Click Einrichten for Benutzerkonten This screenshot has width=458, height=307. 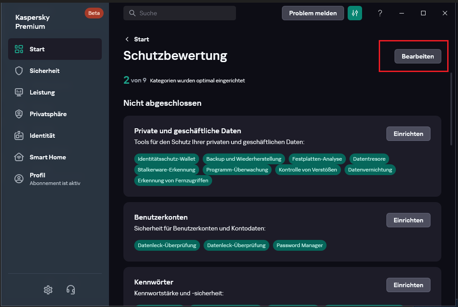tap(408, 220)
